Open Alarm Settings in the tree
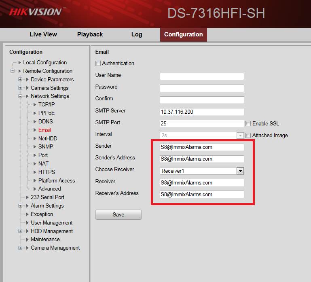This screenshot has height=282, width=311. click(x=47, y=206)
